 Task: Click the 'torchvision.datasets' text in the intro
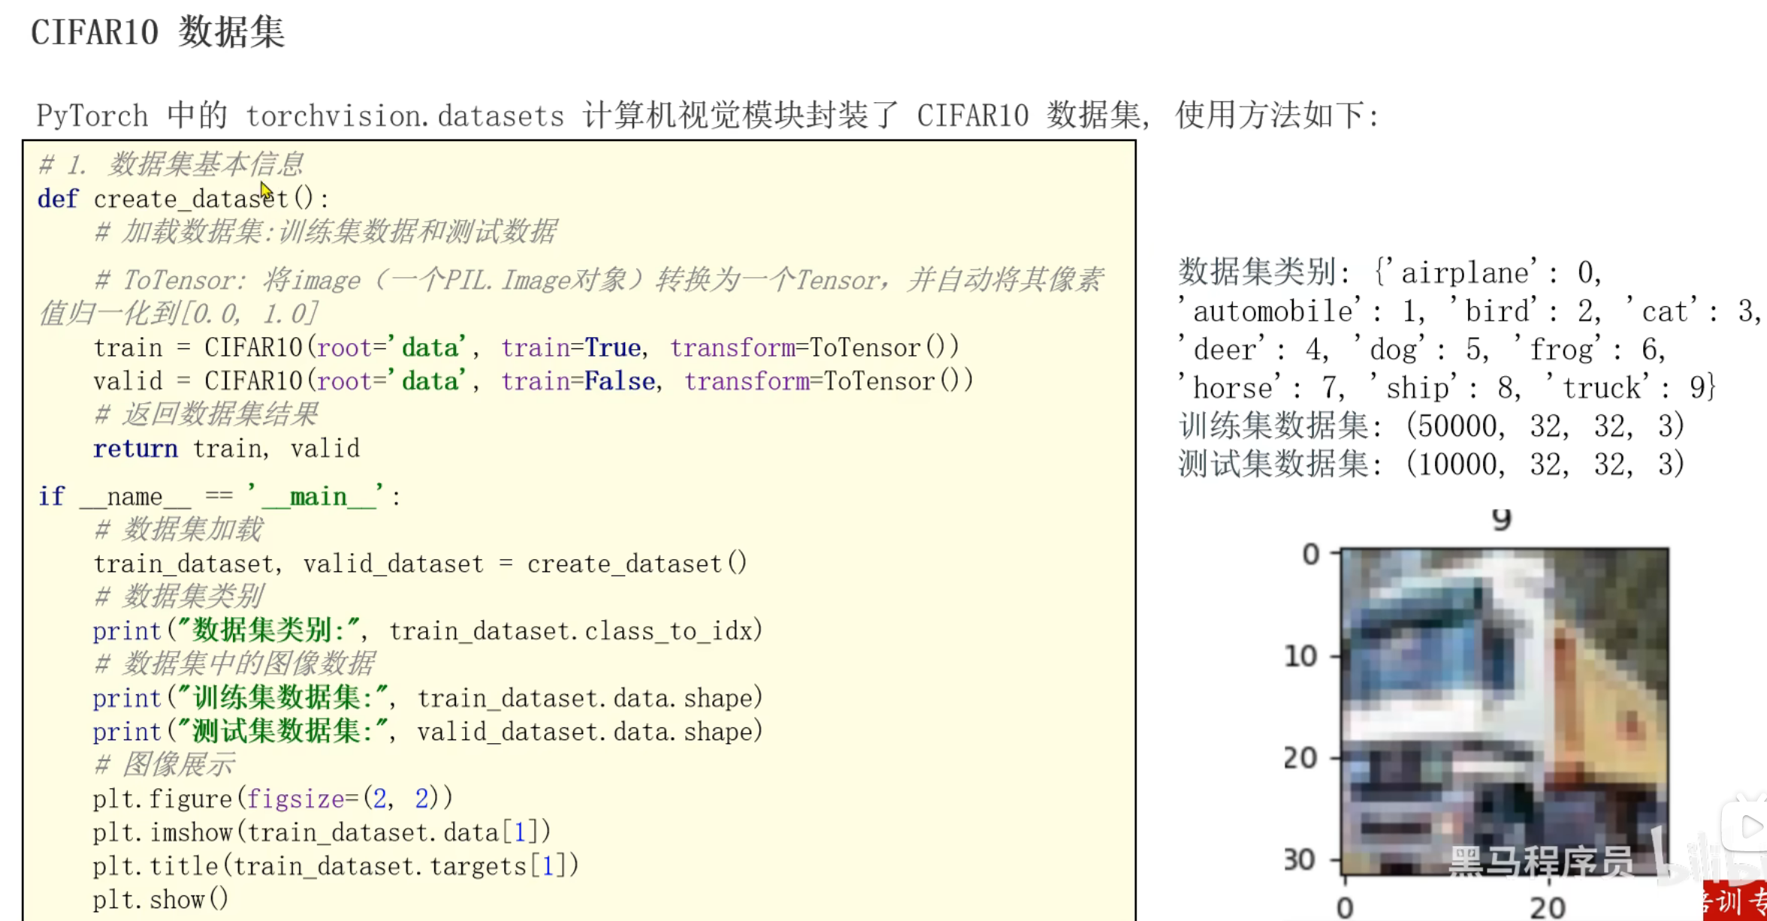[x=405, y=116]
